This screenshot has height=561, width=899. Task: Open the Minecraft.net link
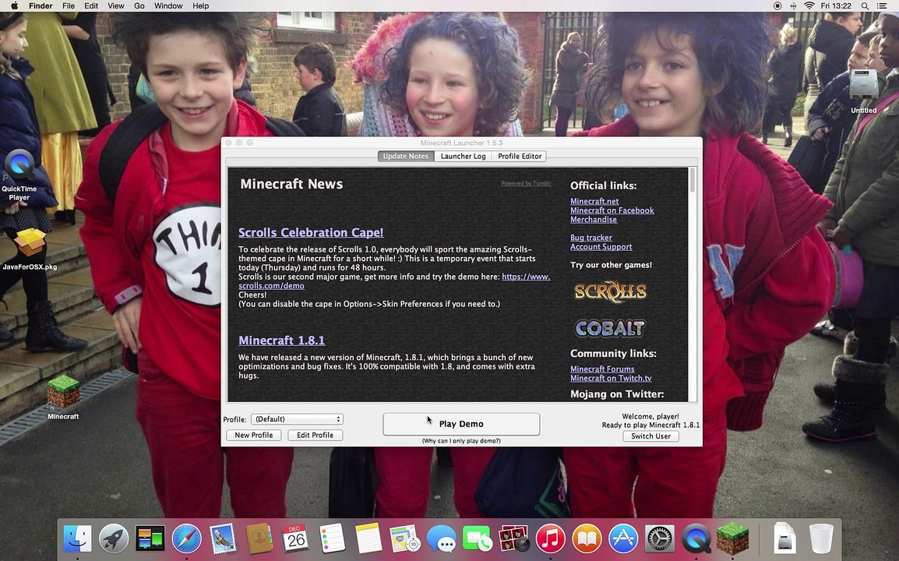[594, 201]
